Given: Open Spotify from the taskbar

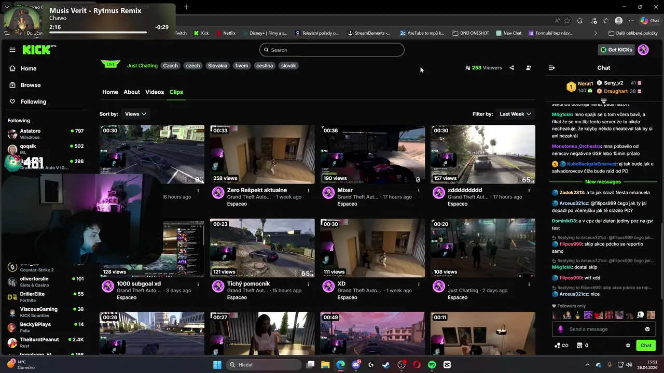Looking at the screenshot, I should tap(432, 365).
